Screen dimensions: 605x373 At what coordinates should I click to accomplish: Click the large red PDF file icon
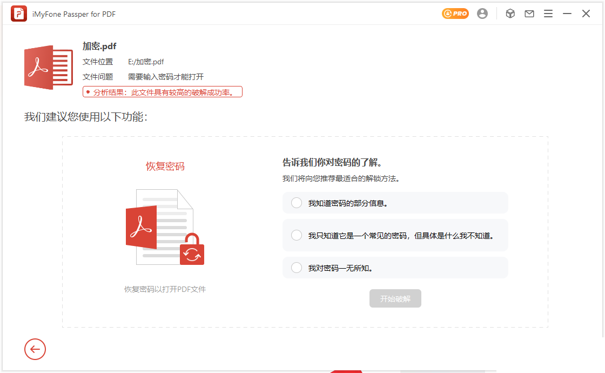point(49,68)
